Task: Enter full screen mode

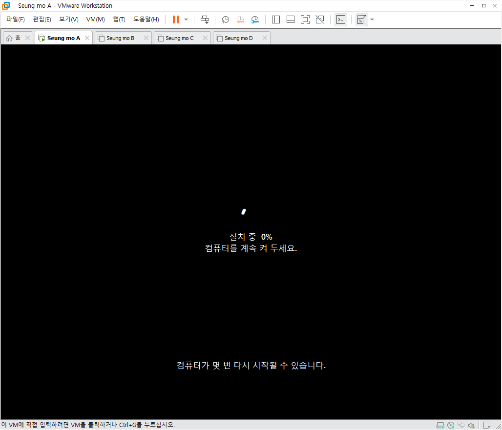Action: 305,20
